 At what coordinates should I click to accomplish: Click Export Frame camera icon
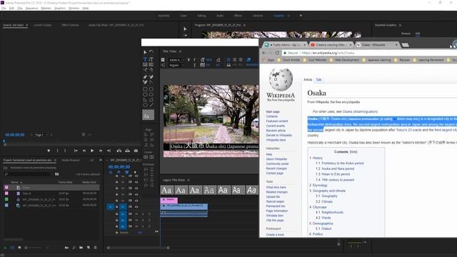click(136, 151)
